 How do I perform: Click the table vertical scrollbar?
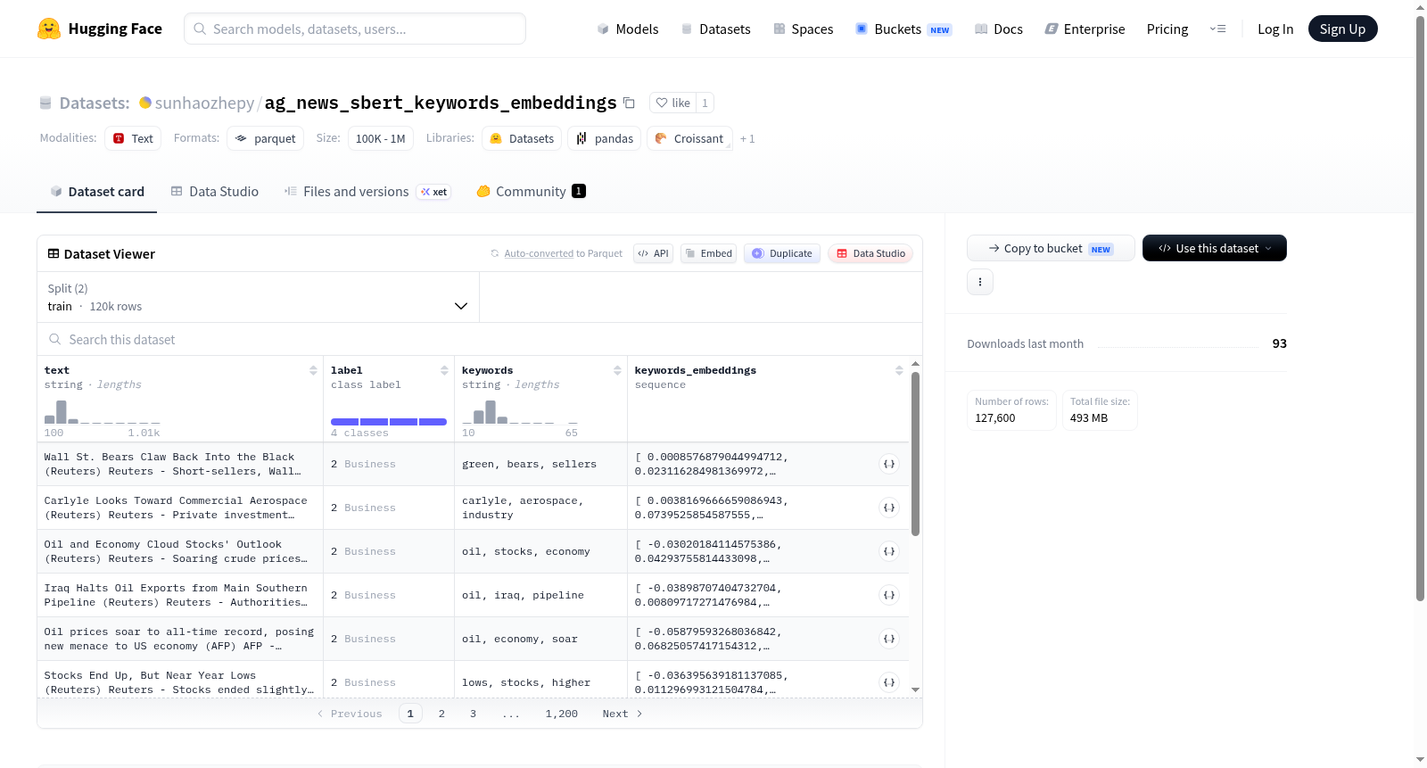click(x=915, y=455)
